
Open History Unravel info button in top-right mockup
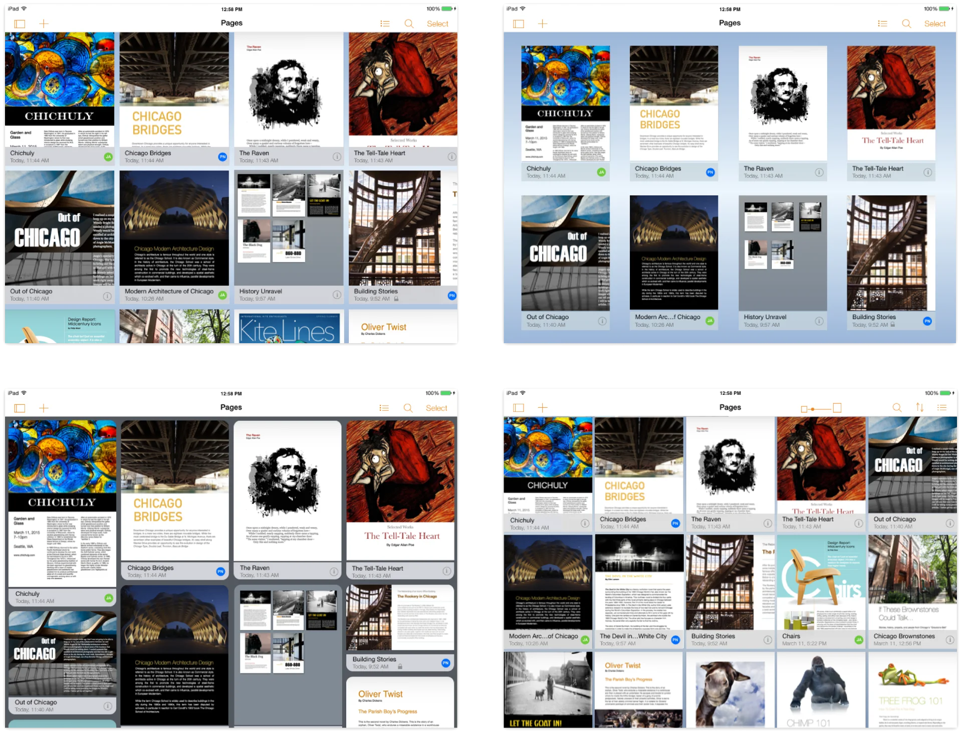819,321
